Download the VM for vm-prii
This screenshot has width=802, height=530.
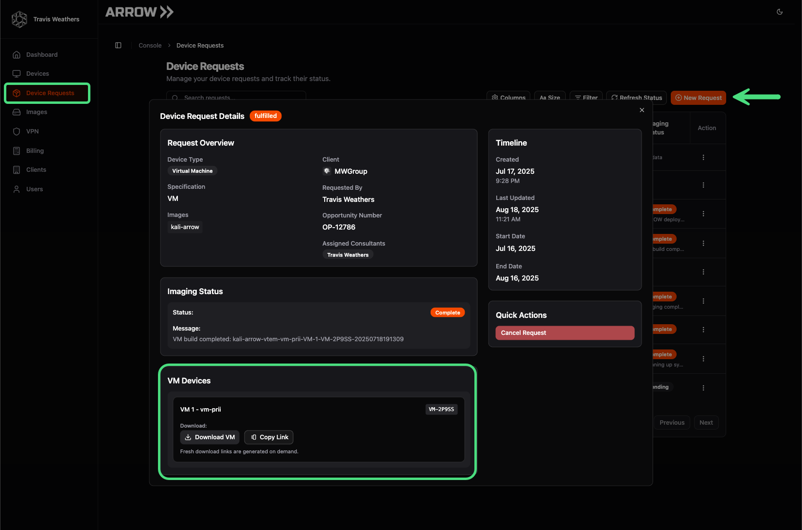pos(209,437)
